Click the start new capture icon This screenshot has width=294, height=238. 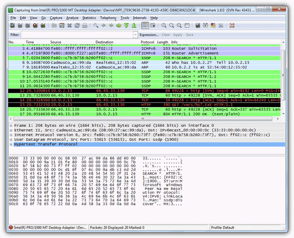pyautogui.click(x=28, y=25)
